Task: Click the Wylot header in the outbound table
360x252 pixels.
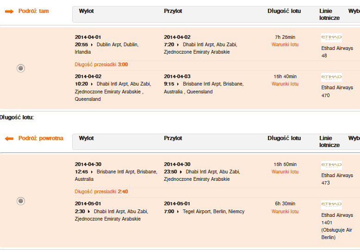Action: [x=87, y=11]
